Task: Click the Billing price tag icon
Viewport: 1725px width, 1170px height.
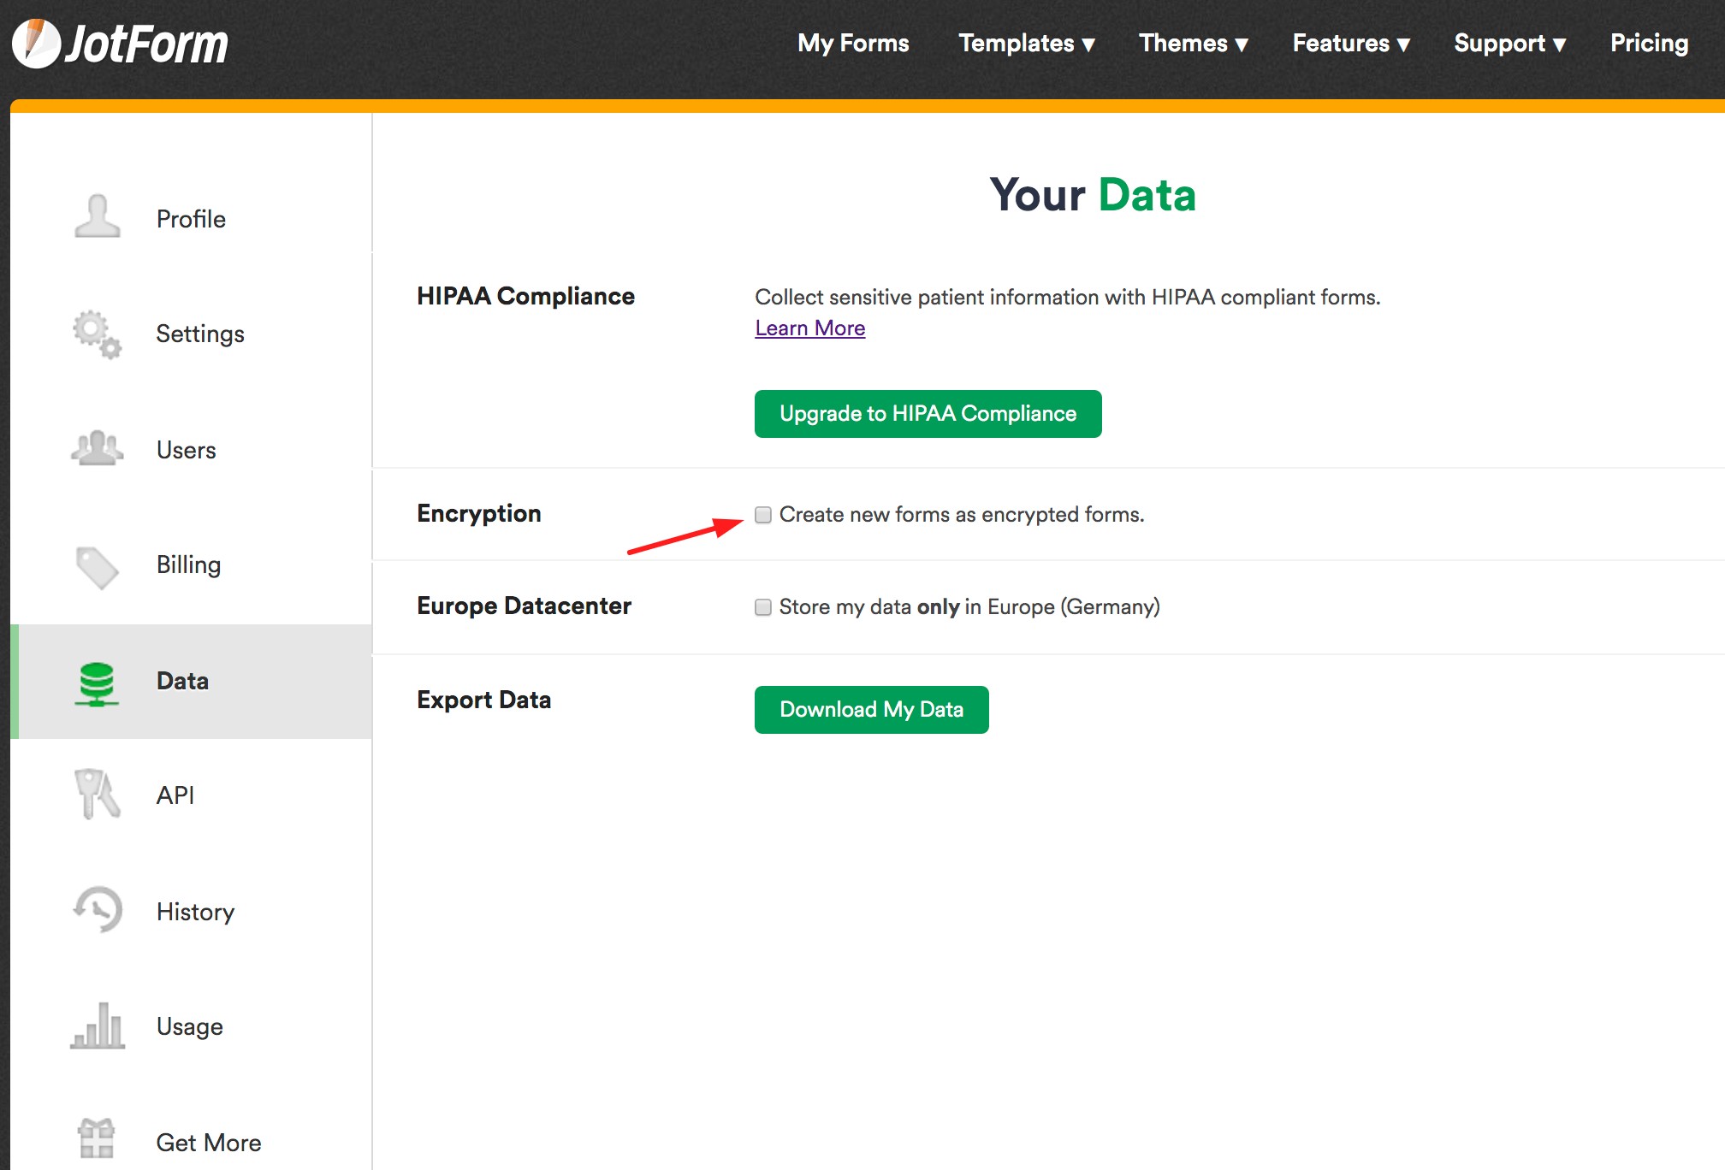Action: pyautogui.click(x=97, y=566)
